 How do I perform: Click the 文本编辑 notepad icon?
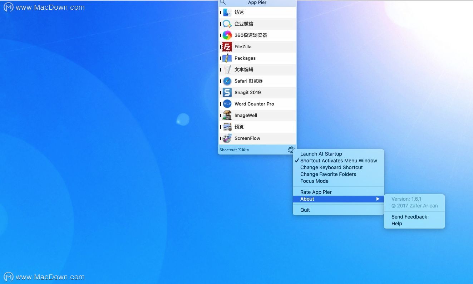point(227,70)
